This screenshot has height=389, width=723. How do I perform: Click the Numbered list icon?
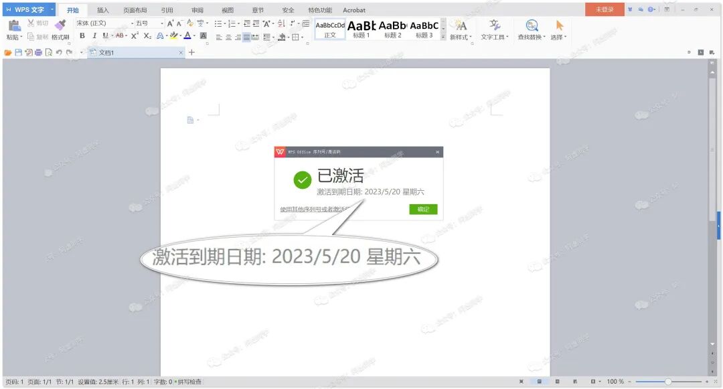[232, 23]
